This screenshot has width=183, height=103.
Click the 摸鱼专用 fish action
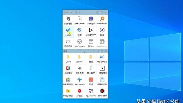tap(79, 70)
